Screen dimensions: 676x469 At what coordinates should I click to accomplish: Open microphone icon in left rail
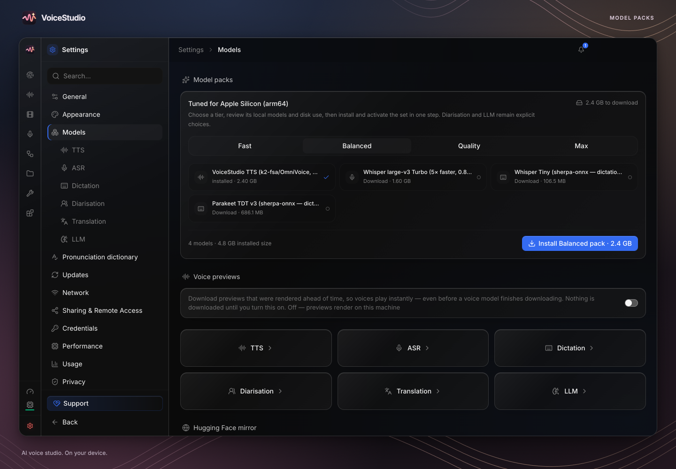click(30, 134)
